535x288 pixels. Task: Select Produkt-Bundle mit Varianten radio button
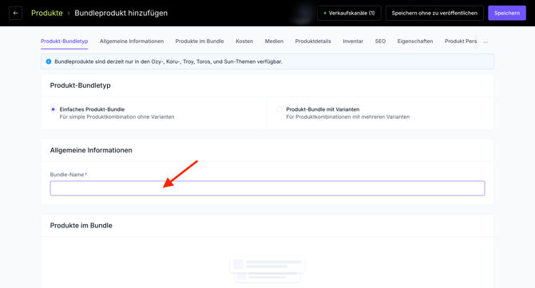point(279,109)
